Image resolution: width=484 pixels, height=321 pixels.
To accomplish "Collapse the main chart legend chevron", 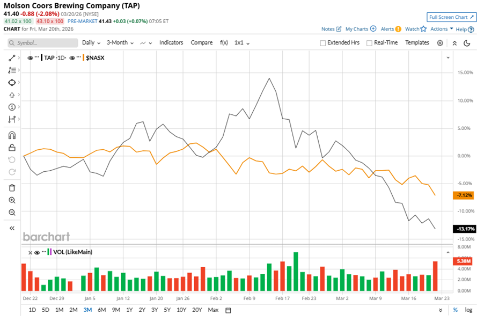I will pyautogui.click(x=448, y=58).
